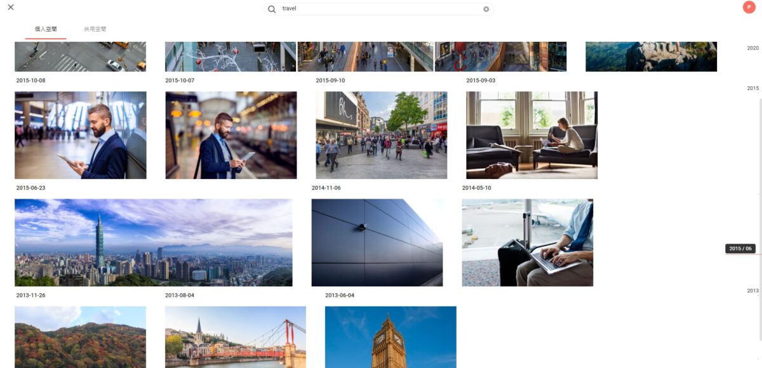Switch to the 個人空間 tab
The width and height of the screenshot is (762, 368).
[x=46, y=29]
